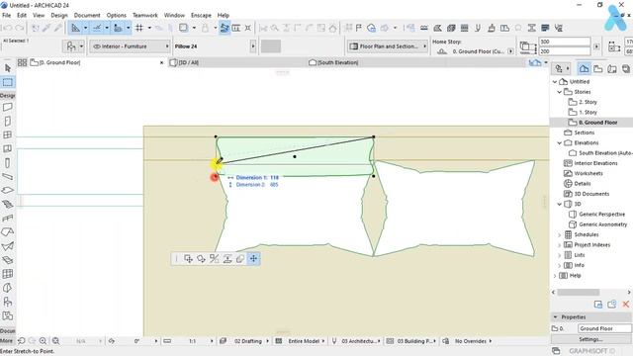633x356 pixels.
Task: Choose Move Node in pet palette
Action: tap(188, 259)
